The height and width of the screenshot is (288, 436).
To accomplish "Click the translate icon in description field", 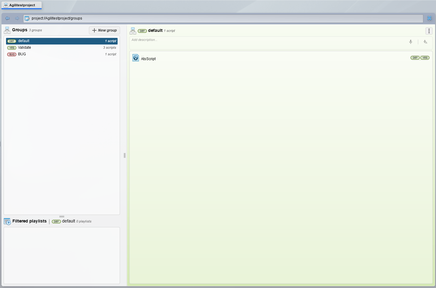I will [425, 42].
